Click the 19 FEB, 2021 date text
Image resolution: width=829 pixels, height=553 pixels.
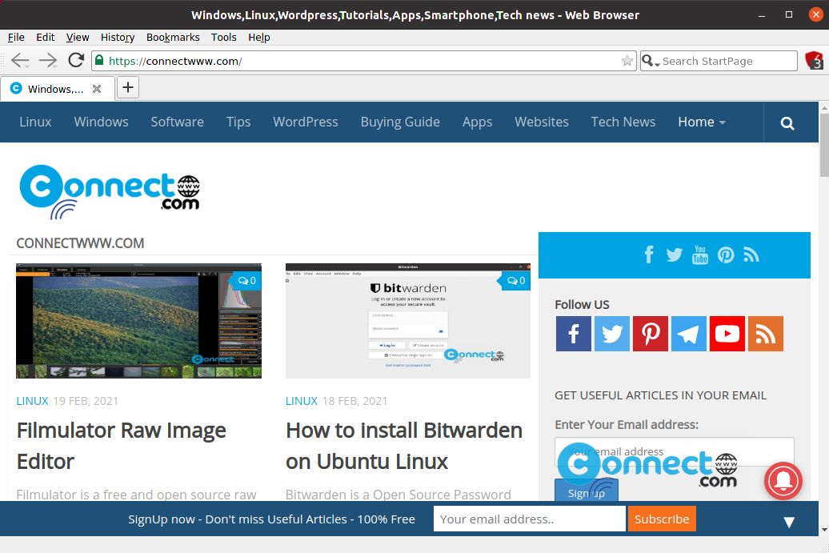click(86, 401)
